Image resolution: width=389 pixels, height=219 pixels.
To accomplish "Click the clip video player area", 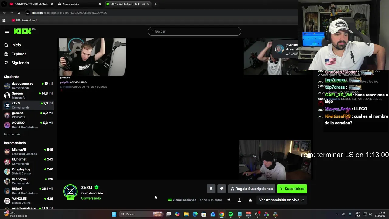I will (185, 109).
